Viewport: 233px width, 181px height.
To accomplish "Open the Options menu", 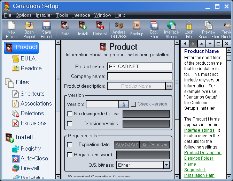I will coord(23,15).
